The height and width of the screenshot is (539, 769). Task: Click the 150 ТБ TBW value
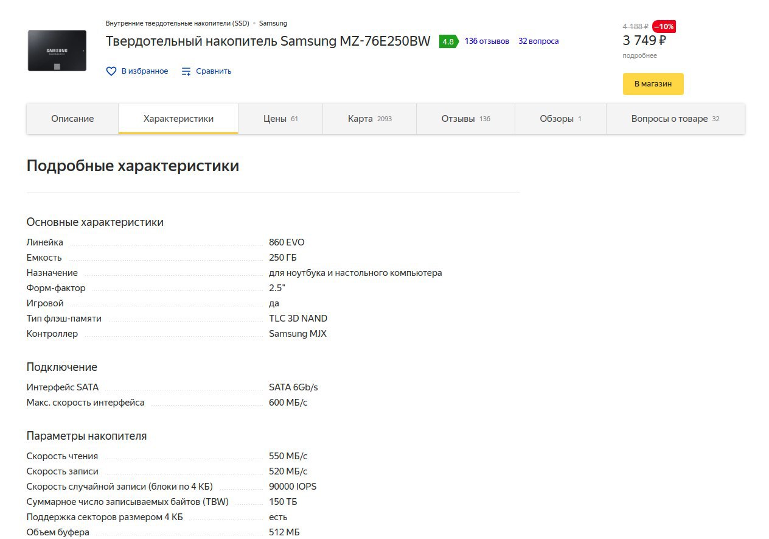(283, 502)
